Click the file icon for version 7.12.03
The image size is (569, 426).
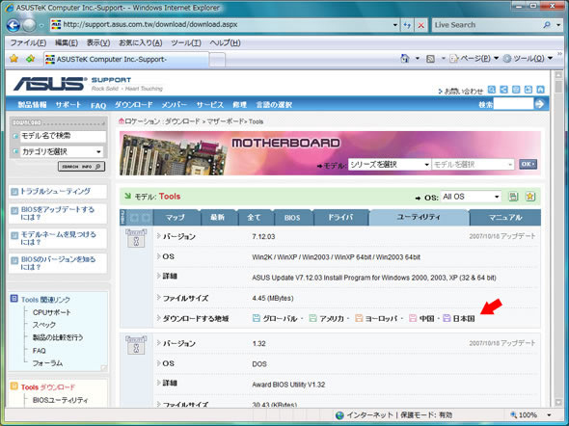136,238
